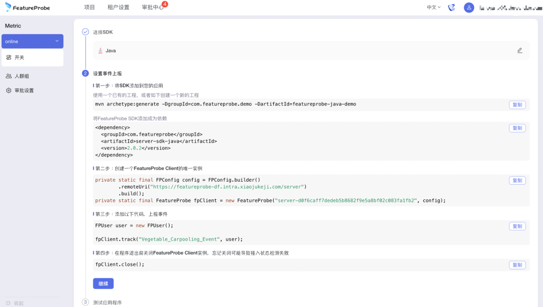Click the 第一步 heading about adding SDK
The image size is (543, 307).
point(129,86)
